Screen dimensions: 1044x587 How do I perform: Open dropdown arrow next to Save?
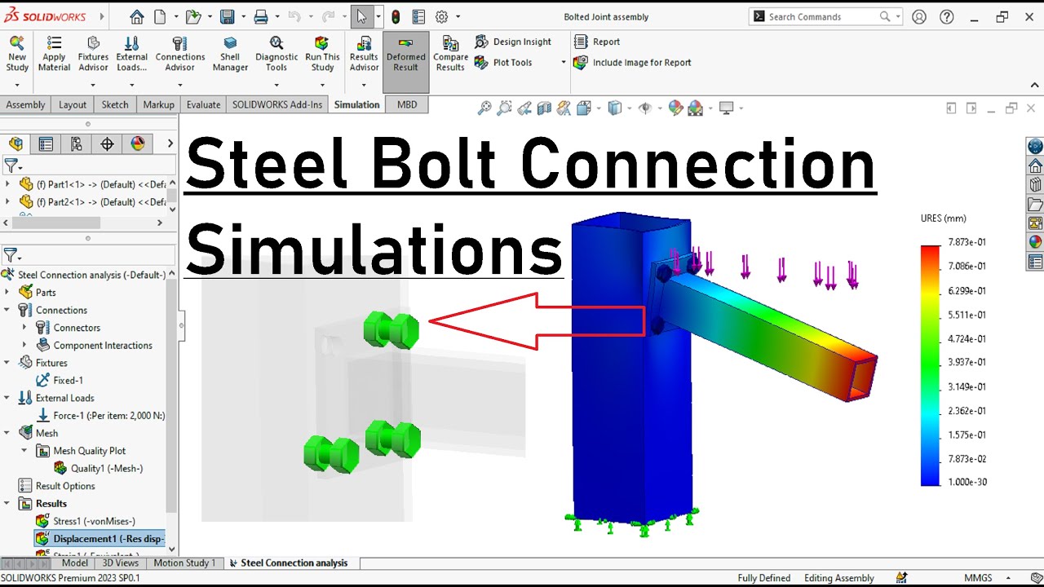243,16
